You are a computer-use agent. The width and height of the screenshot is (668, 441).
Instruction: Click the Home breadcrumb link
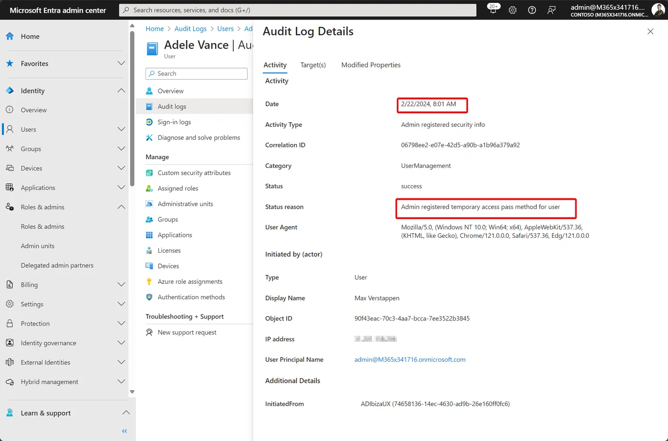155,29
